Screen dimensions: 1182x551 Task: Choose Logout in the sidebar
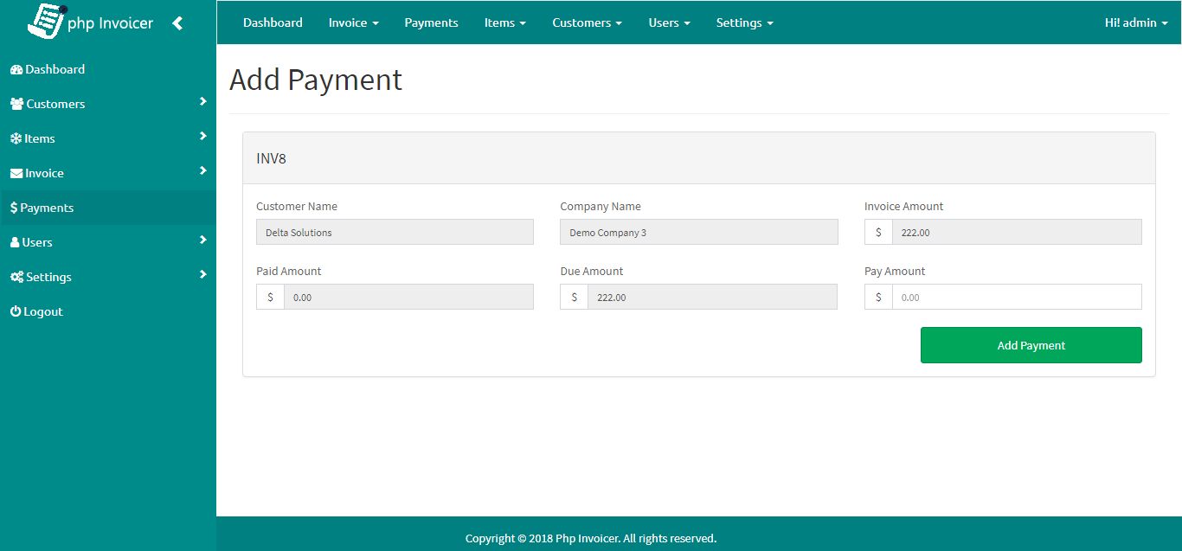tap(108, 311)
